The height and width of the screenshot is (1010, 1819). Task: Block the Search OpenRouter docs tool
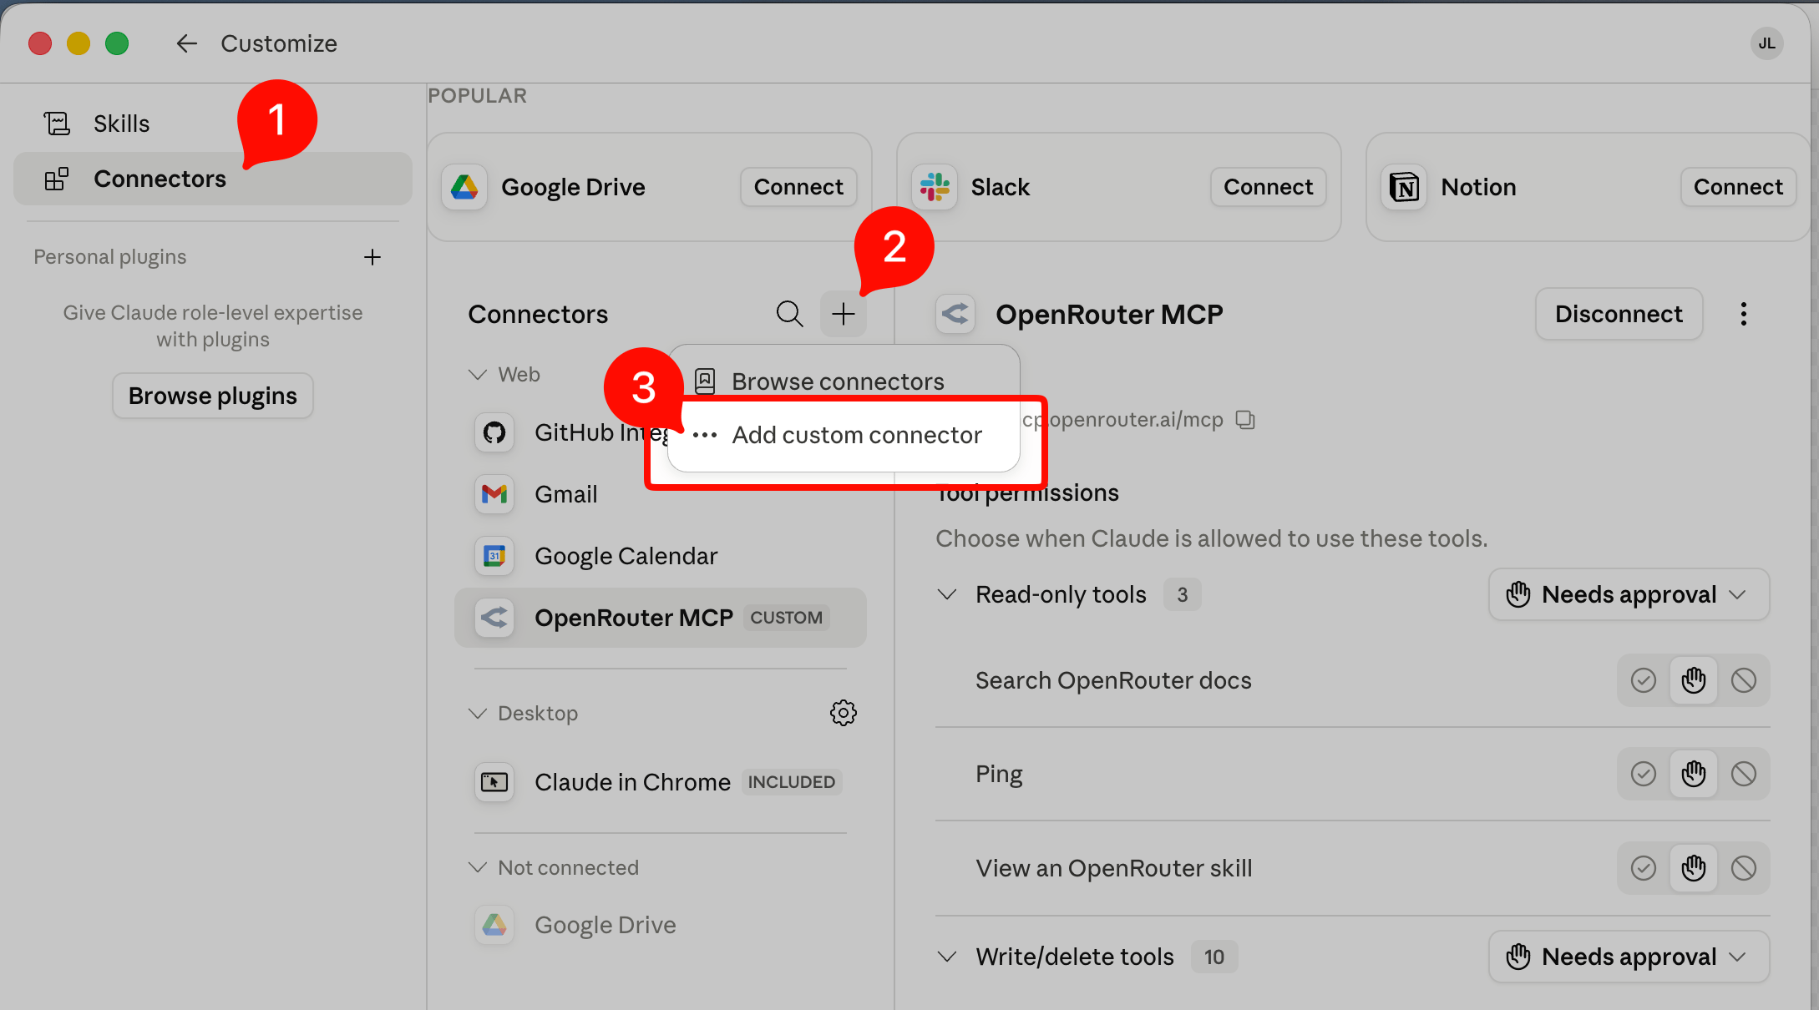pyautogui.click(x=1744, y=680)
